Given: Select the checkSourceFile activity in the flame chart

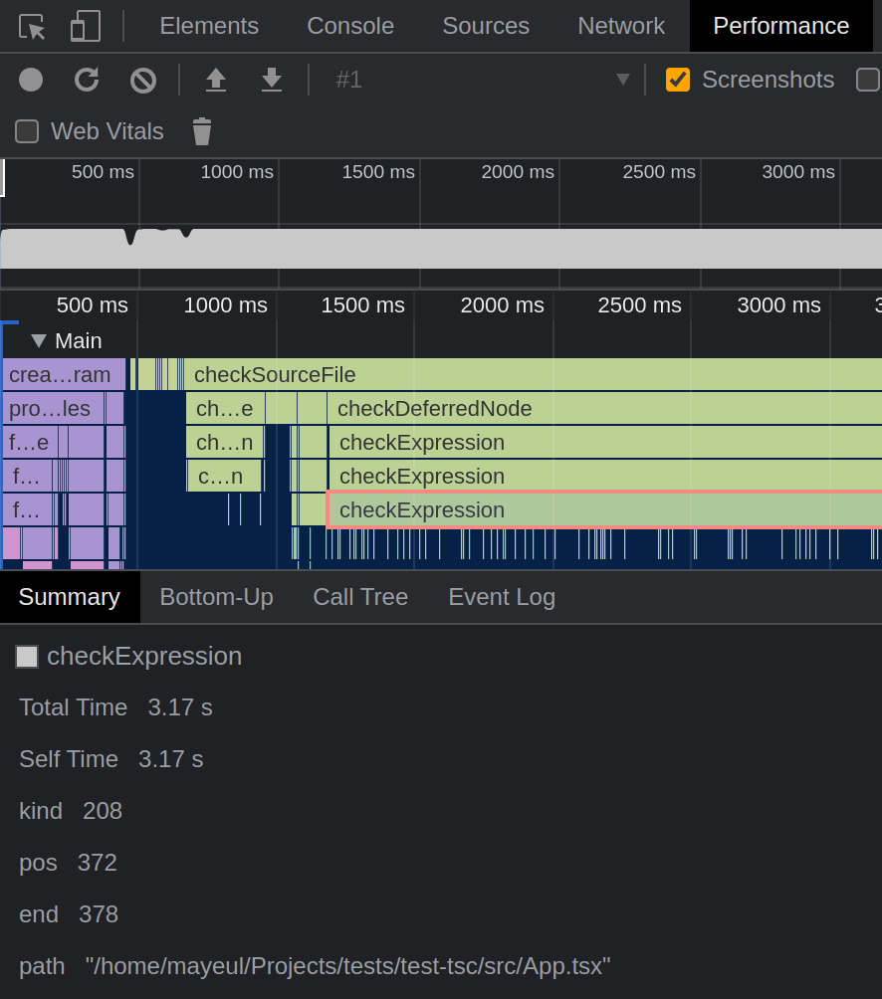Looking at the screenshot, I should point(275,374).
